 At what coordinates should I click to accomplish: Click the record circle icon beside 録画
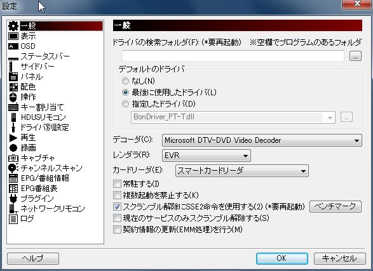pyautogui.click(x=13, y=148)
